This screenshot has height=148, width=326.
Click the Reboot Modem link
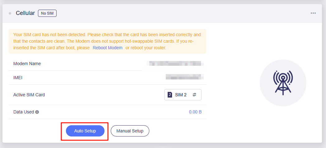108,48
